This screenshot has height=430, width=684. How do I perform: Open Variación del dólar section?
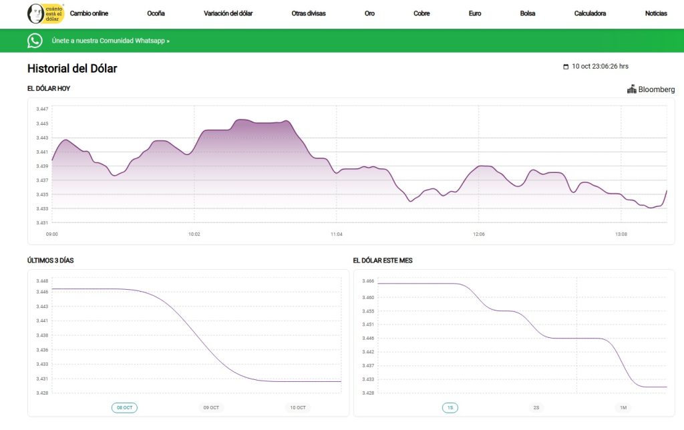tap(228, 13)
